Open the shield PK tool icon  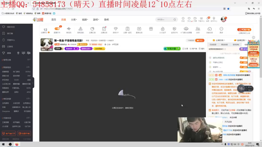tap(174, 29)
